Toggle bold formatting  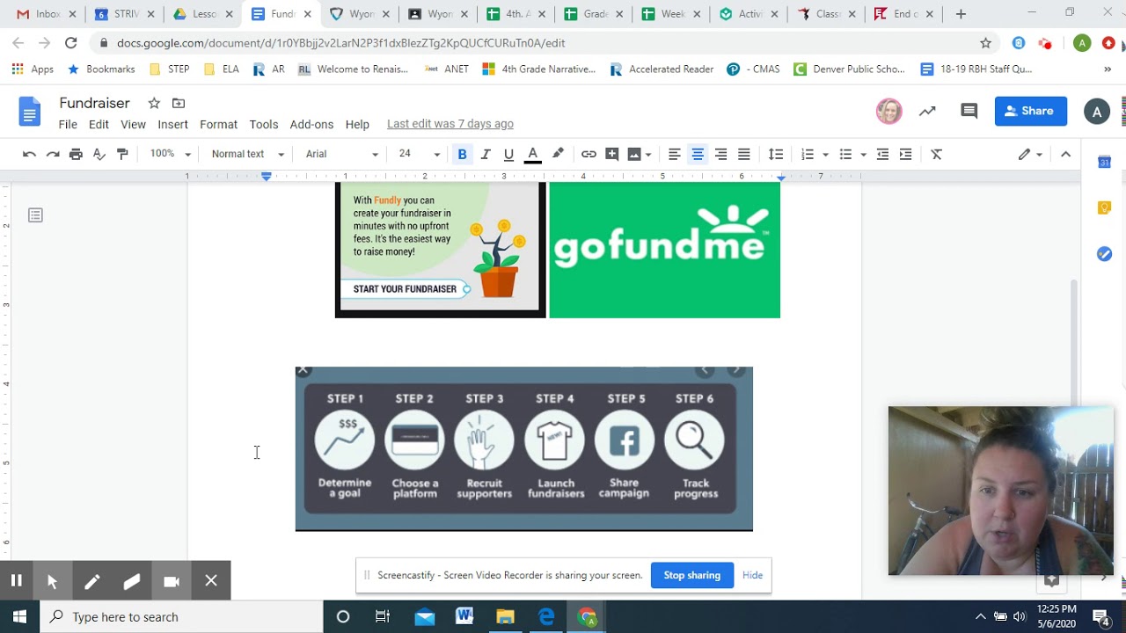(462, 154)
